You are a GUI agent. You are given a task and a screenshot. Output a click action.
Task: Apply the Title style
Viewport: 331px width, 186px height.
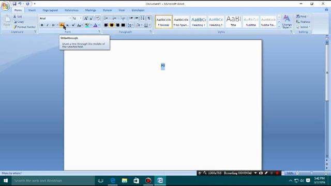tap(233, 22)
